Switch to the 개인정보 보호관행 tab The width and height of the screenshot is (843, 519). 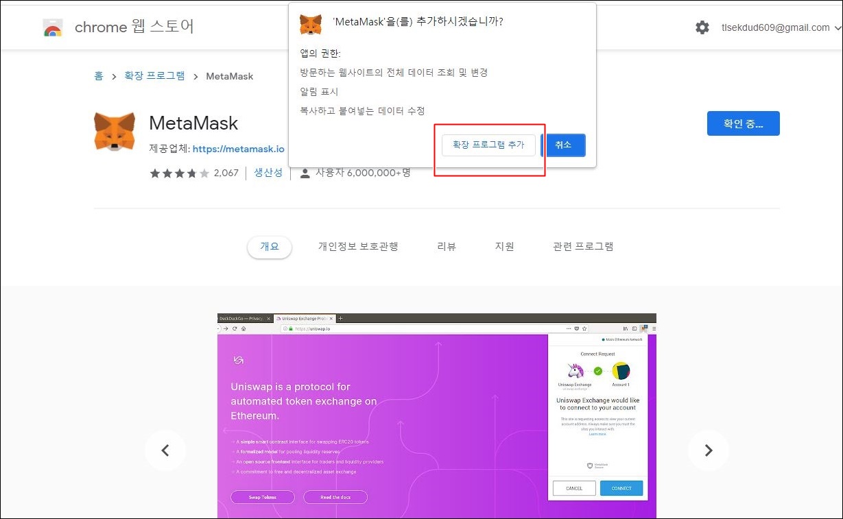pos(358,247)
